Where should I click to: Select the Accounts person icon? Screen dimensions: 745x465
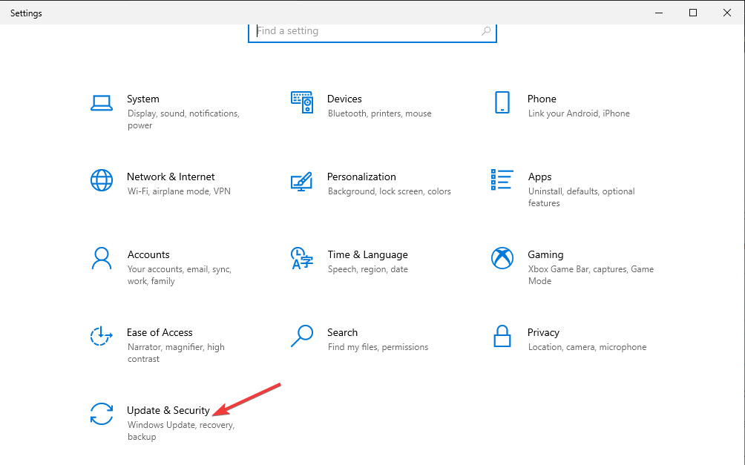[x=101, y=258]
